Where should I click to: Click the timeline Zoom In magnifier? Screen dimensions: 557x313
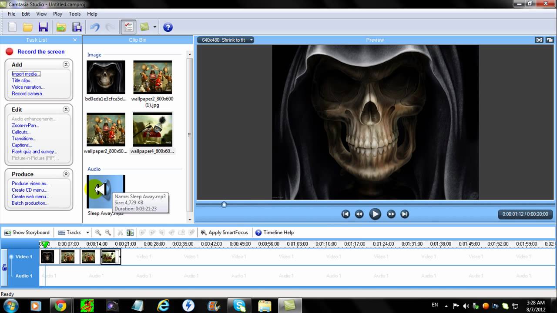tap(98, 233)
